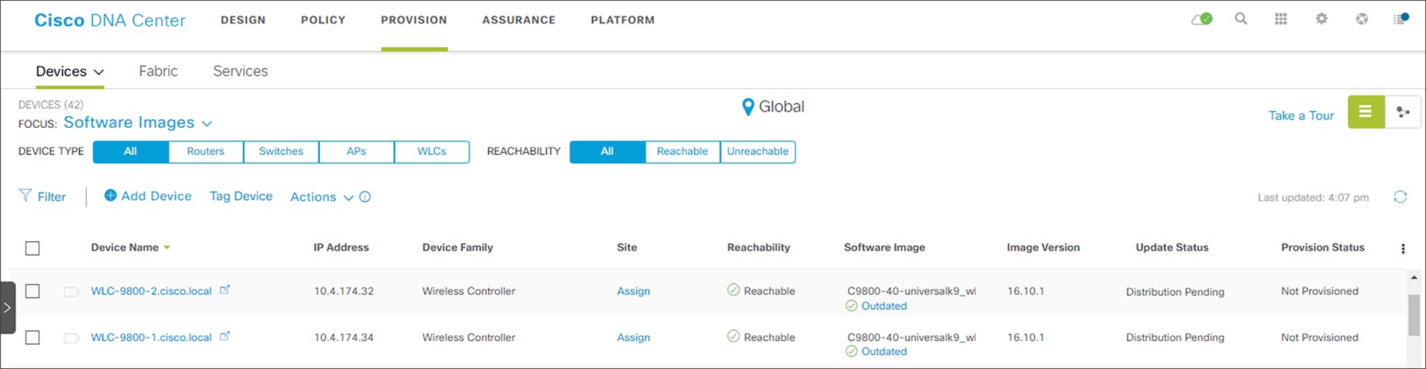Show only Reachable devices
Screen dimensions: 1426x369
[682, 151]
